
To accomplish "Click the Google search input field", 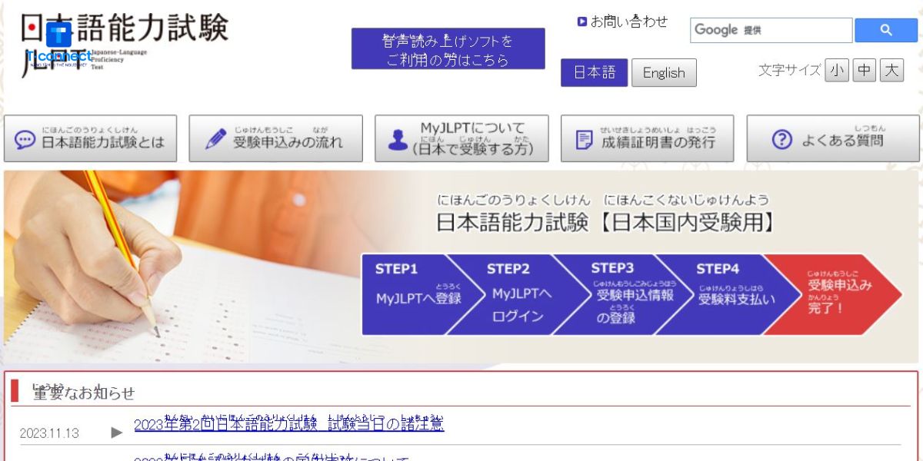I will (x=771, y=30).
